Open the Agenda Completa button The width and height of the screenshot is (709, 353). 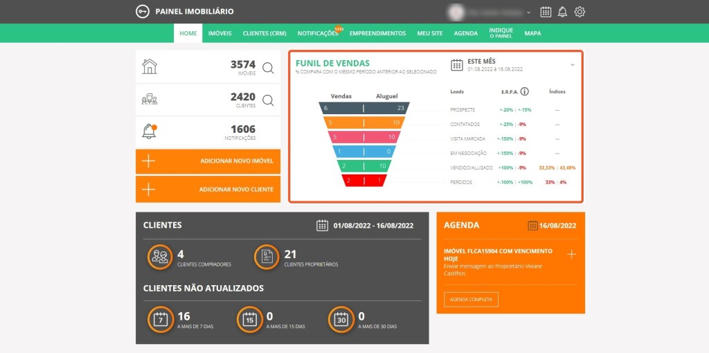coord(471,300)
